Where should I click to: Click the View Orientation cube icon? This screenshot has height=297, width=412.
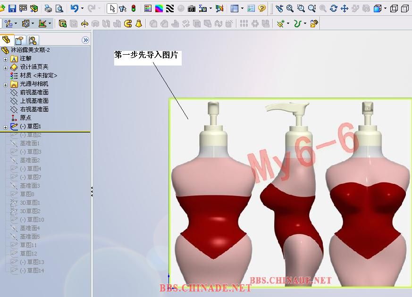click(378, 8)
